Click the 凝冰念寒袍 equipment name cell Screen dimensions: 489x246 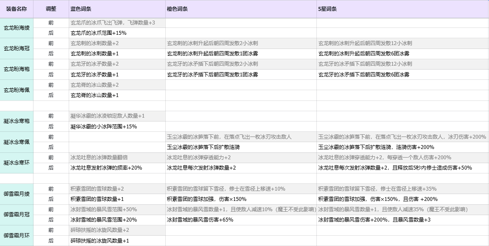click(17, 121)
